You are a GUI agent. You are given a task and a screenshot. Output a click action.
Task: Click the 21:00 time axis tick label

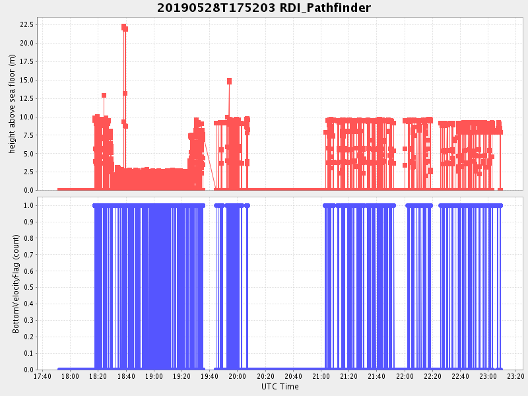(321, 376)
